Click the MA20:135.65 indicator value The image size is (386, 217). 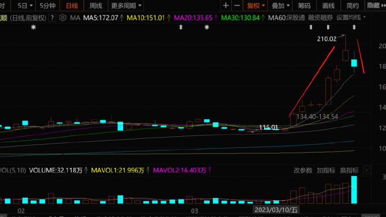coord(193,18)
